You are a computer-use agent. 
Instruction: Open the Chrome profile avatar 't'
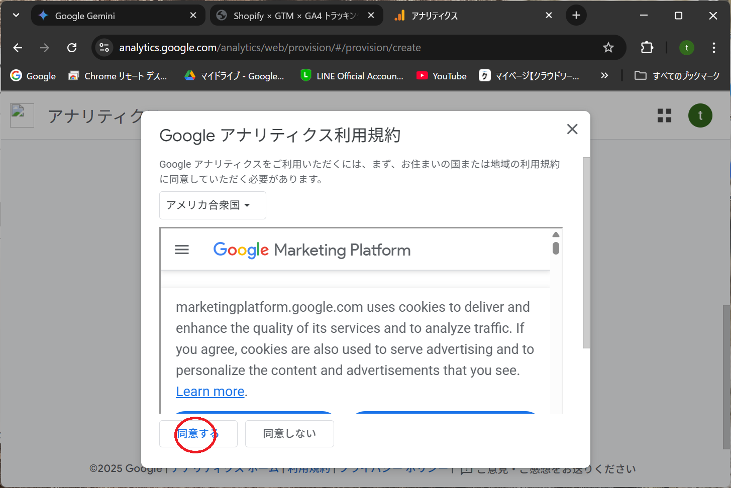[x=687, y=48]
